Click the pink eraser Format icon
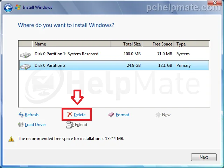Image resolution: width=224 pixels, height=168 pixels. pos(111,114)
